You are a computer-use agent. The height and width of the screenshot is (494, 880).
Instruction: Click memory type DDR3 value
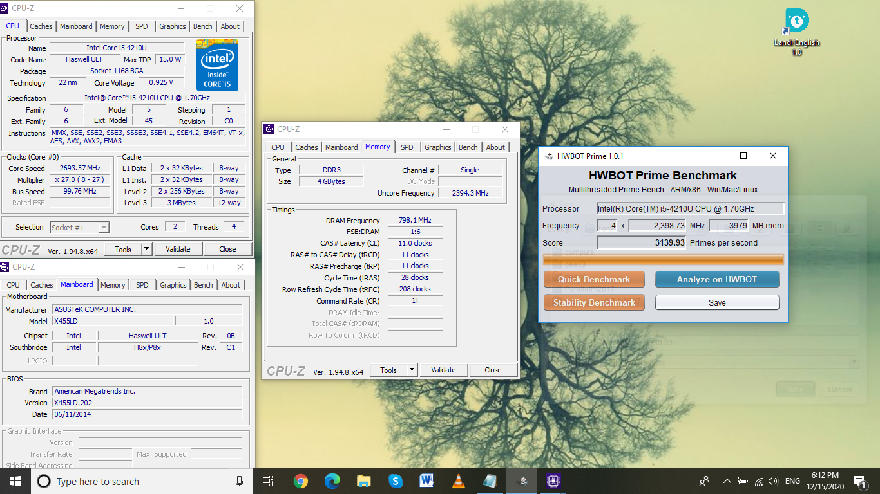click(332, 170)
